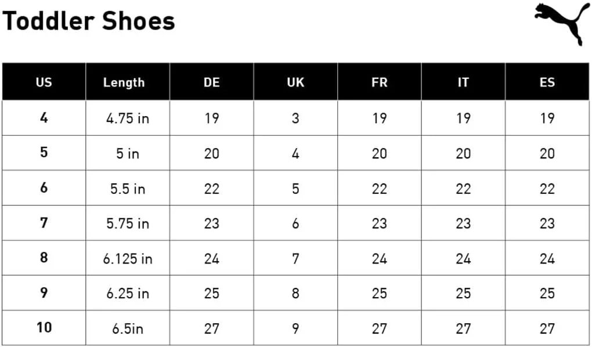Select the "6.5in" length cell
The width and height of the screenshot is (592, 347).
[128, 328]
